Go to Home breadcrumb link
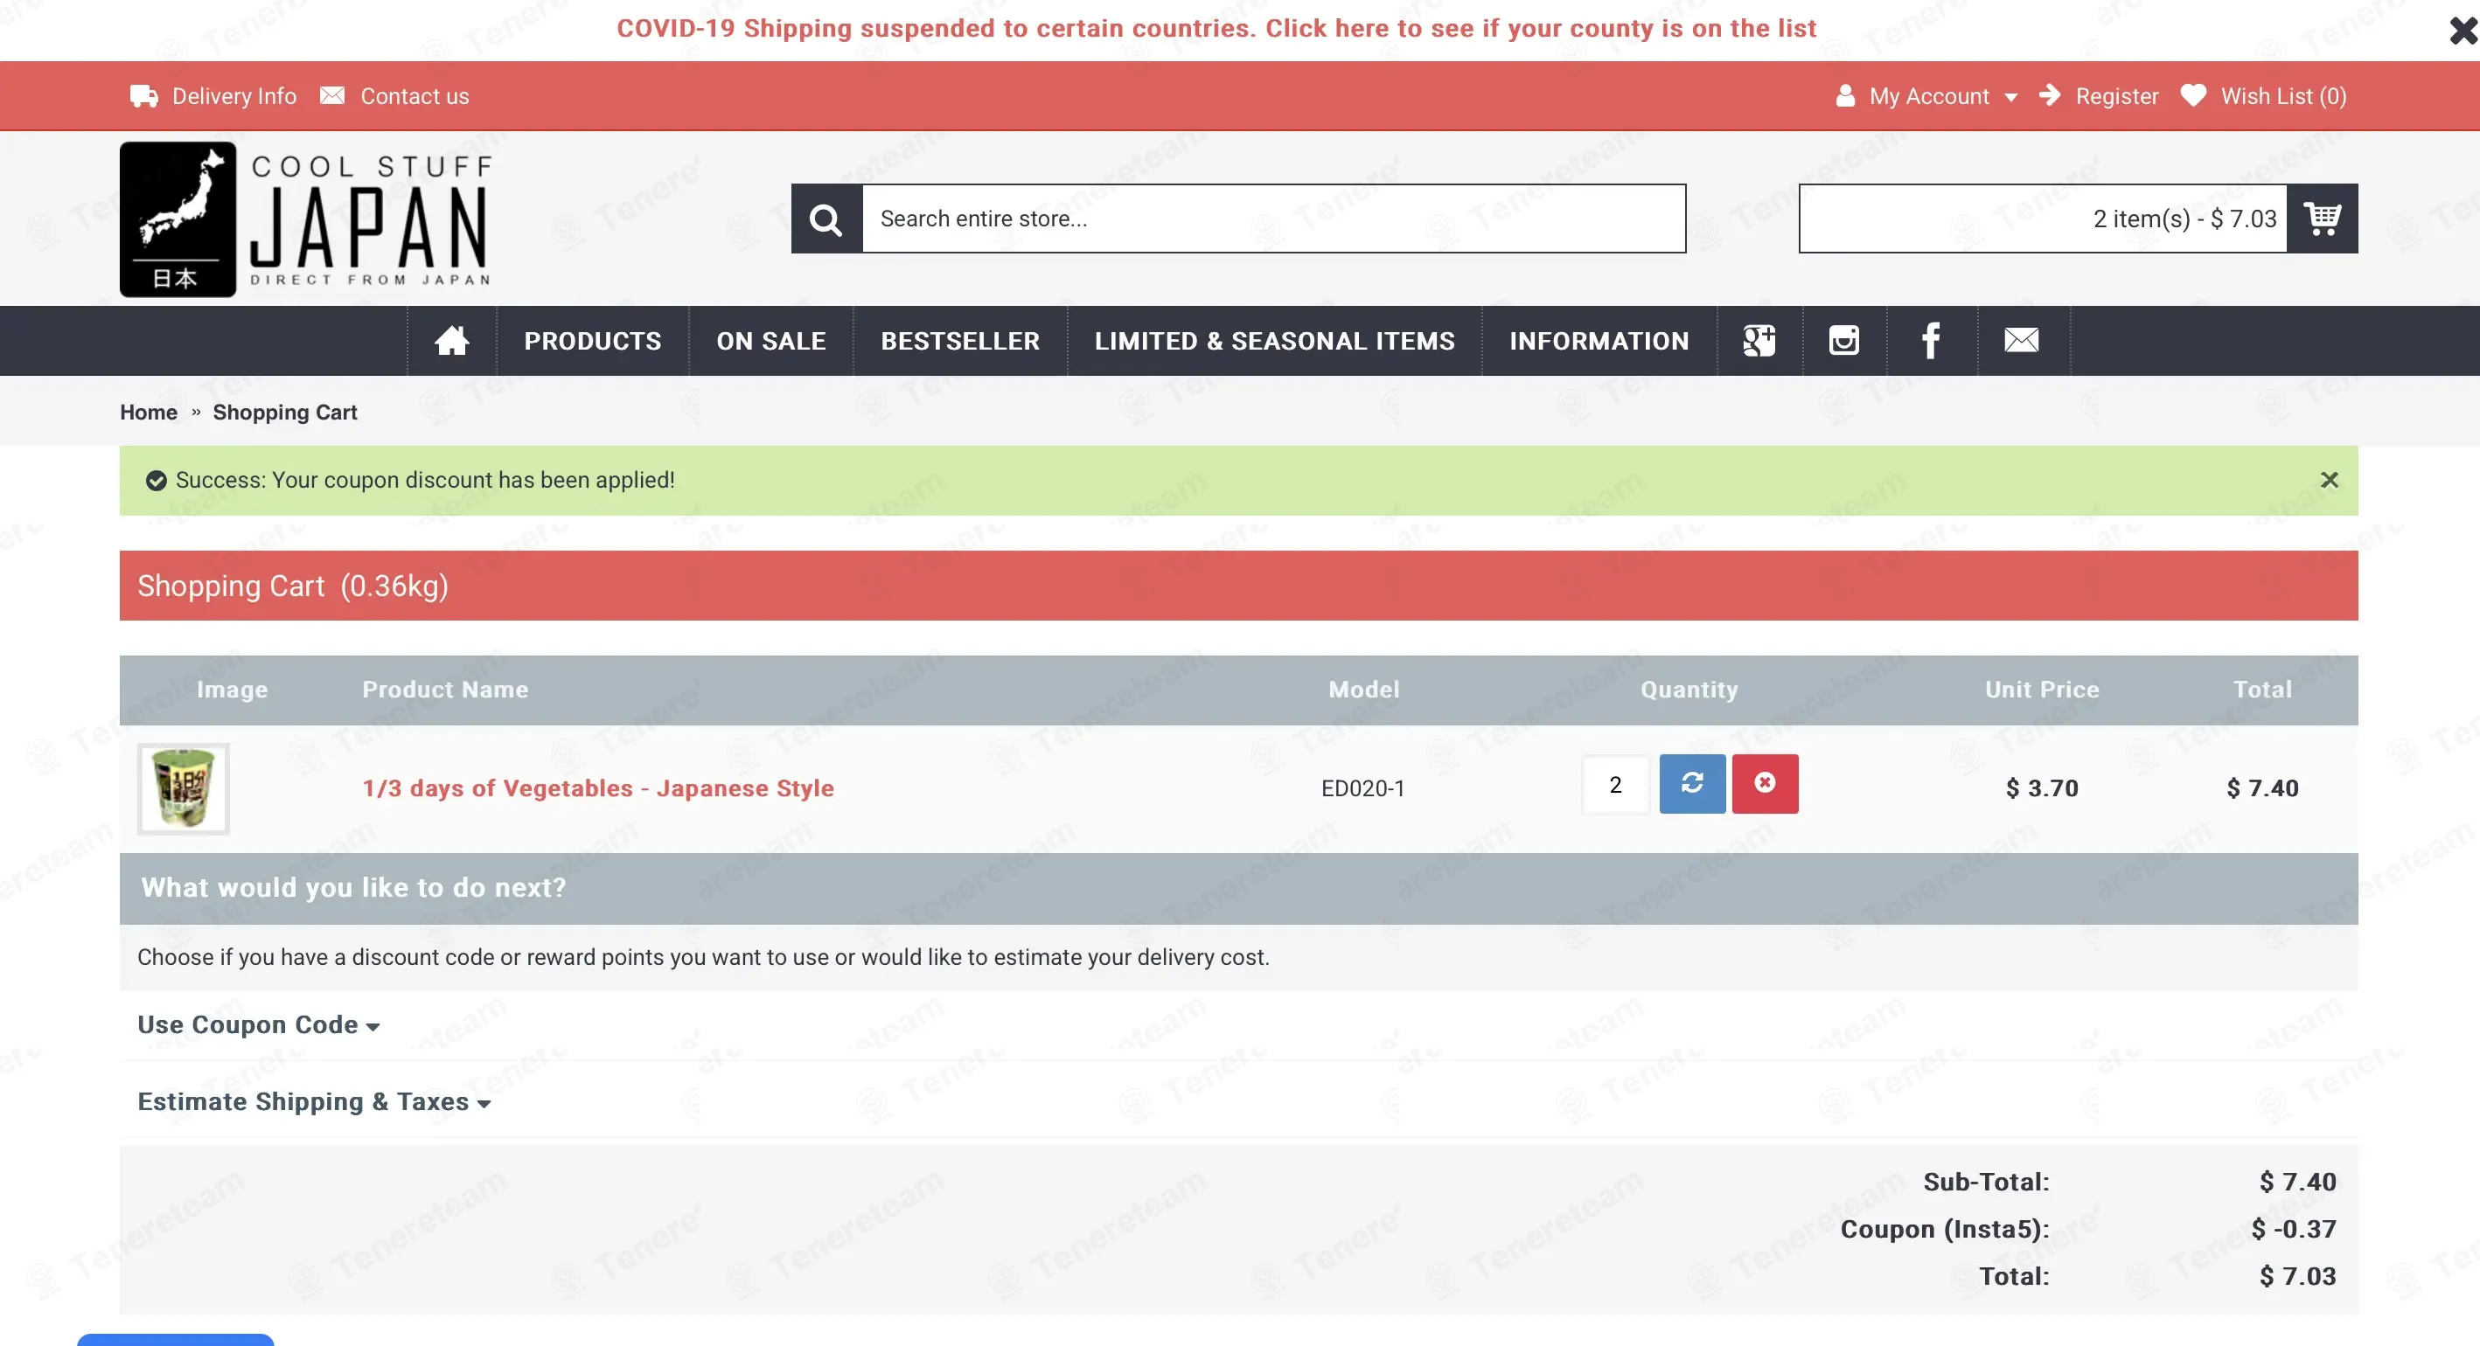This screenshot has width=2480, height=1346. click(149, 412)
